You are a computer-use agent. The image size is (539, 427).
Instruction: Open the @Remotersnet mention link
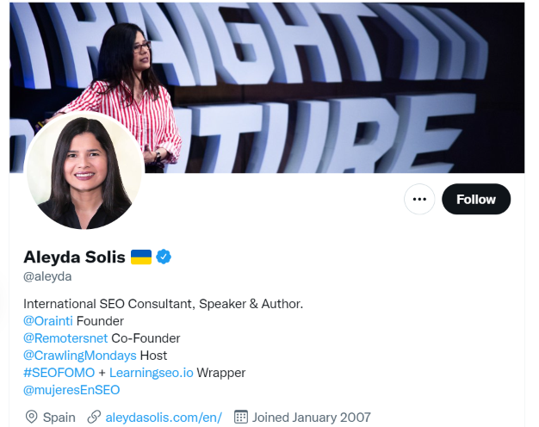[65, 338]
